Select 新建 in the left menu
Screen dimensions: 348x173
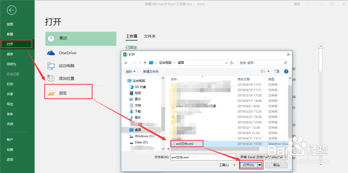point(10,34)
